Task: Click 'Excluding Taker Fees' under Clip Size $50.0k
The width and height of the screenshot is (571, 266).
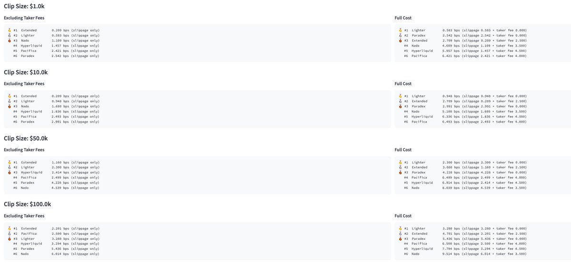Action: [x=24, y=150]
